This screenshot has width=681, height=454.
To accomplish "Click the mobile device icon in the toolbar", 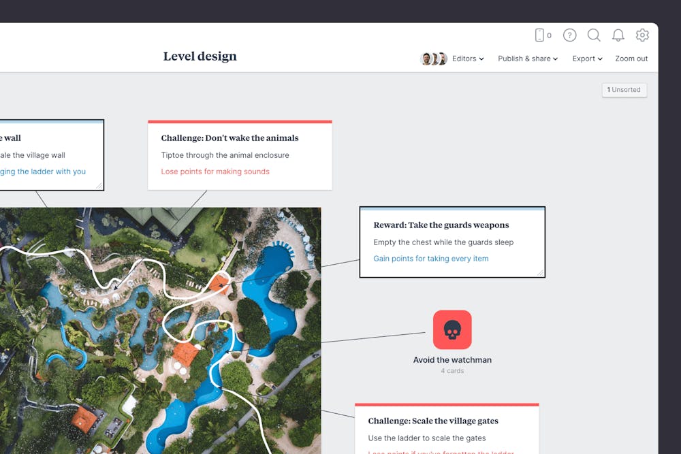I will pos(540,35).
